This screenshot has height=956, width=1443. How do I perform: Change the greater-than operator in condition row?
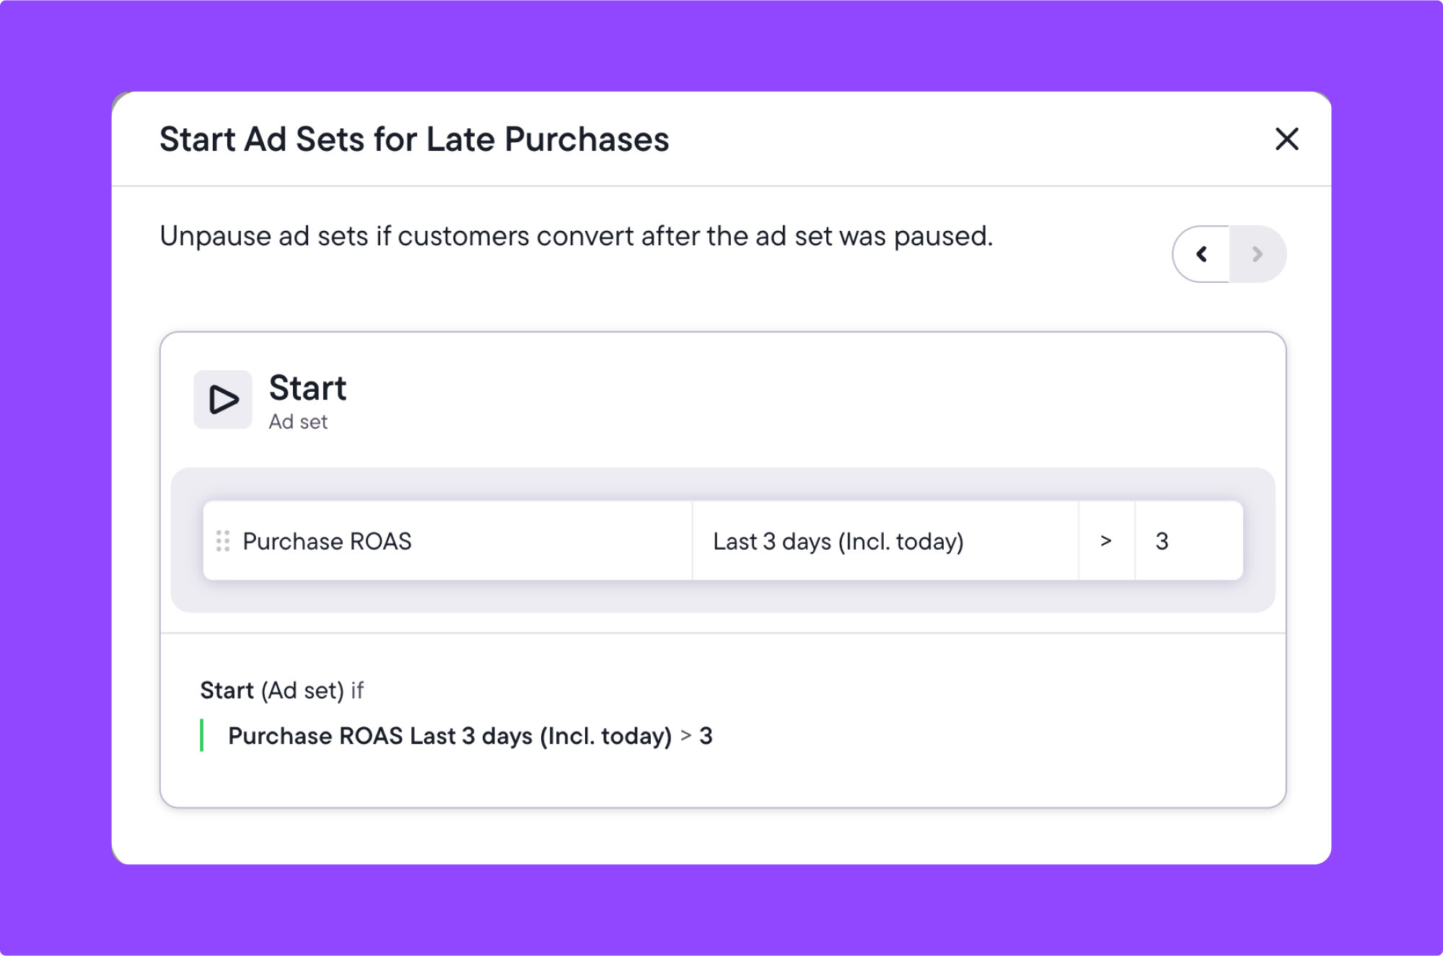pyautogui.click(x=1107, y=541)
